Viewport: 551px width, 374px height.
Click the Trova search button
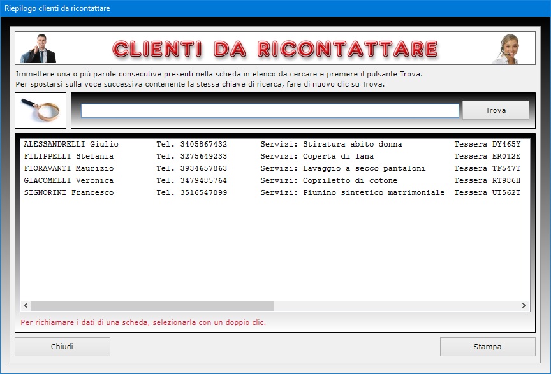(496, 110)
